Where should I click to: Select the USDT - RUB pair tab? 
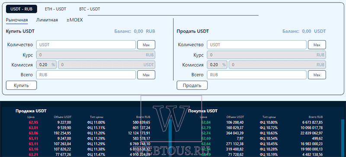[22, 9]
